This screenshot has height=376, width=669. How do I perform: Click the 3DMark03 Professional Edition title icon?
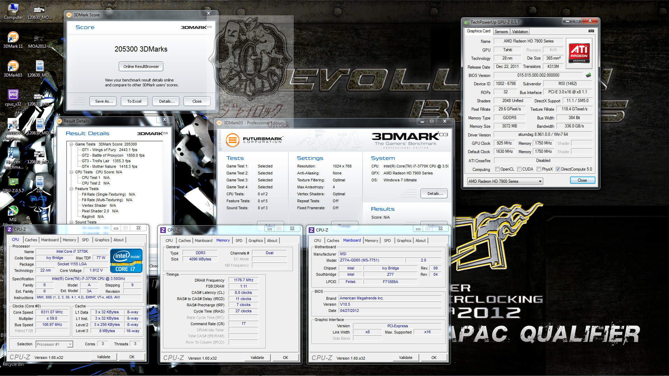point(219,123)
